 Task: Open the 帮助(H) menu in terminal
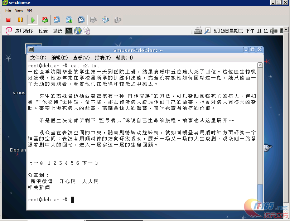click(x=124, y=58)
